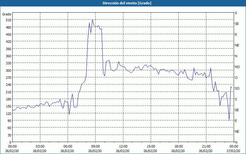Screen dimensions: 246x154
Task: Select the 12:00 time label
Action: (123, 147)
